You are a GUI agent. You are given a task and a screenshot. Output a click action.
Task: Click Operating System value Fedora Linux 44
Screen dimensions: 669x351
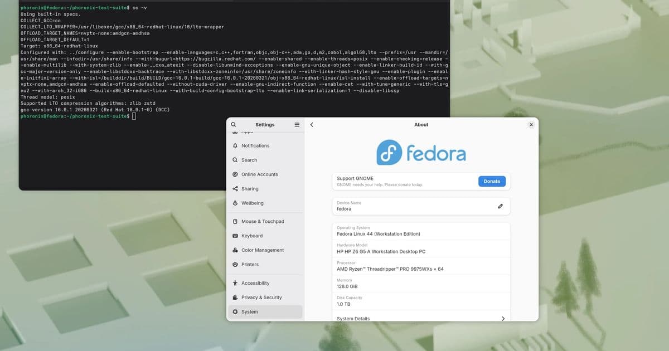(x=379, y=234)
